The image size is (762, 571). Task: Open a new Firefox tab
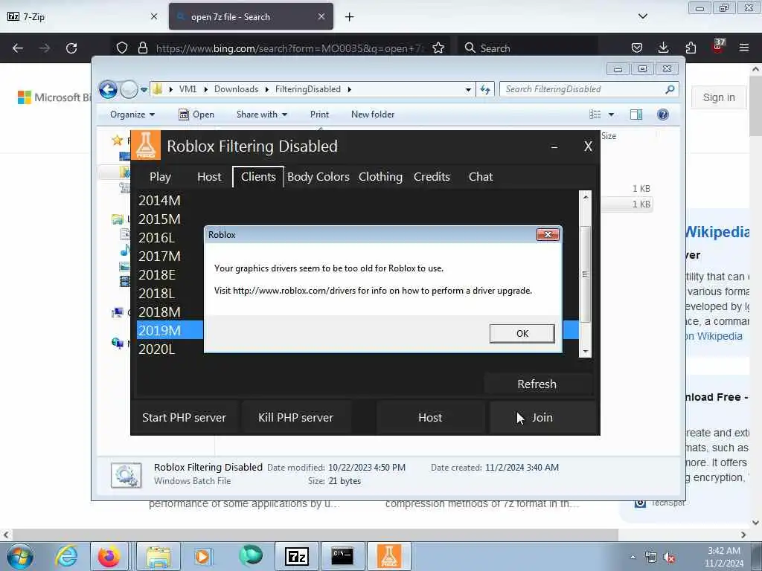pyautogui.click(x=350, y=17)
